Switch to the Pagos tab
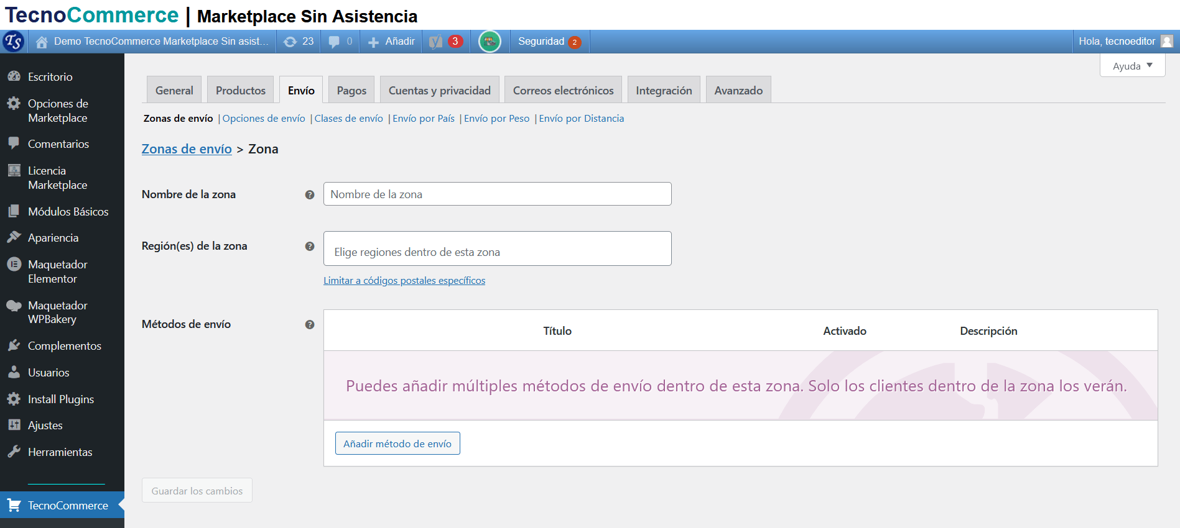 point(351,90)
